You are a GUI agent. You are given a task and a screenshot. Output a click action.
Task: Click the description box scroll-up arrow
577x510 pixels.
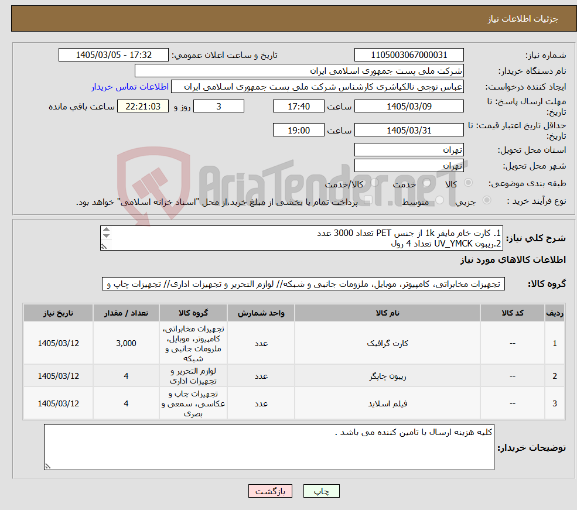click(x=107, y=230)
